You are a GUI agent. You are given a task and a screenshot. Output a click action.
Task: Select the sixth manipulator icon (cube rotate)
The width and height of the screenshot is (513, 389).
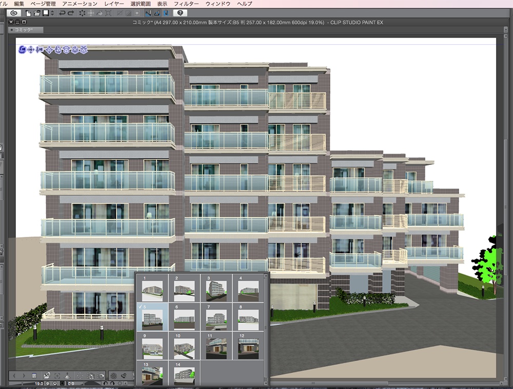(x=66, y=50)
